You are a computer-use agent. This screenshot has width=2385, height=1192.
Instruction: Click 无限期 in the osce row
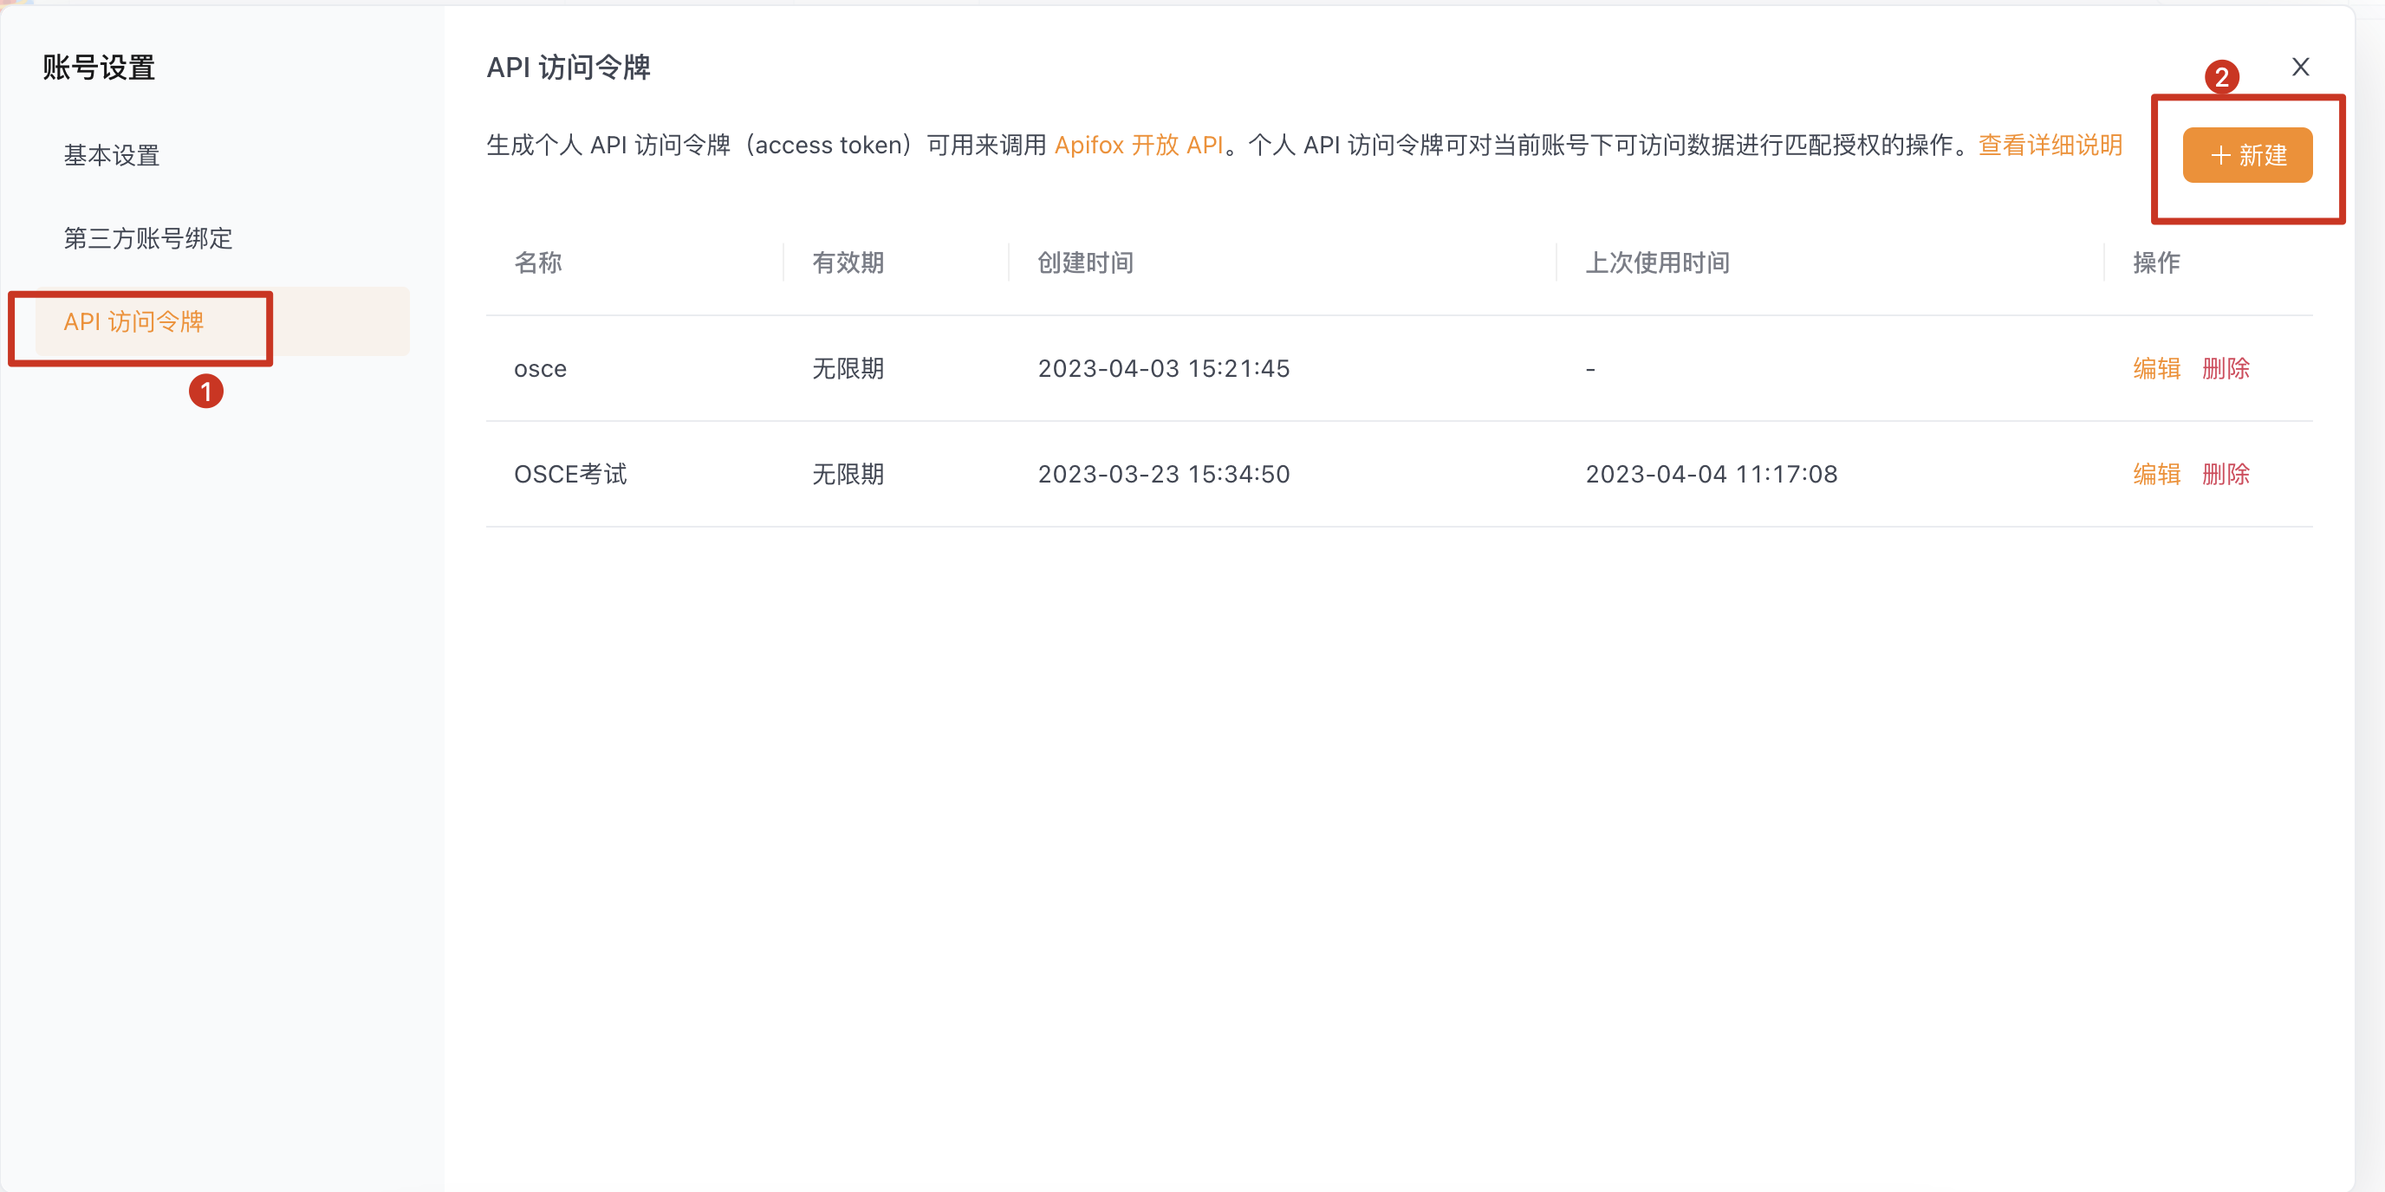(848, 368)
